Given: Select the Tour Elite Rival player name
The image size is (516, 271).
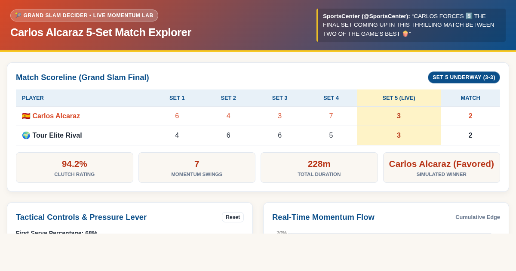Looking at the screenshot, I should click(57, 135).
